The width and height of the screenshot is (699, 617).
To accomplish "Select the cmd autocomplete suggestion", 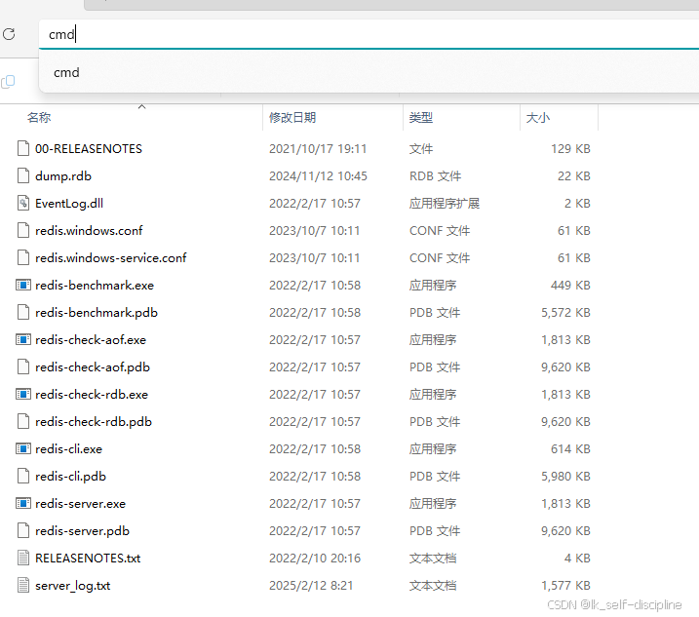I will [x=369, y=72].
